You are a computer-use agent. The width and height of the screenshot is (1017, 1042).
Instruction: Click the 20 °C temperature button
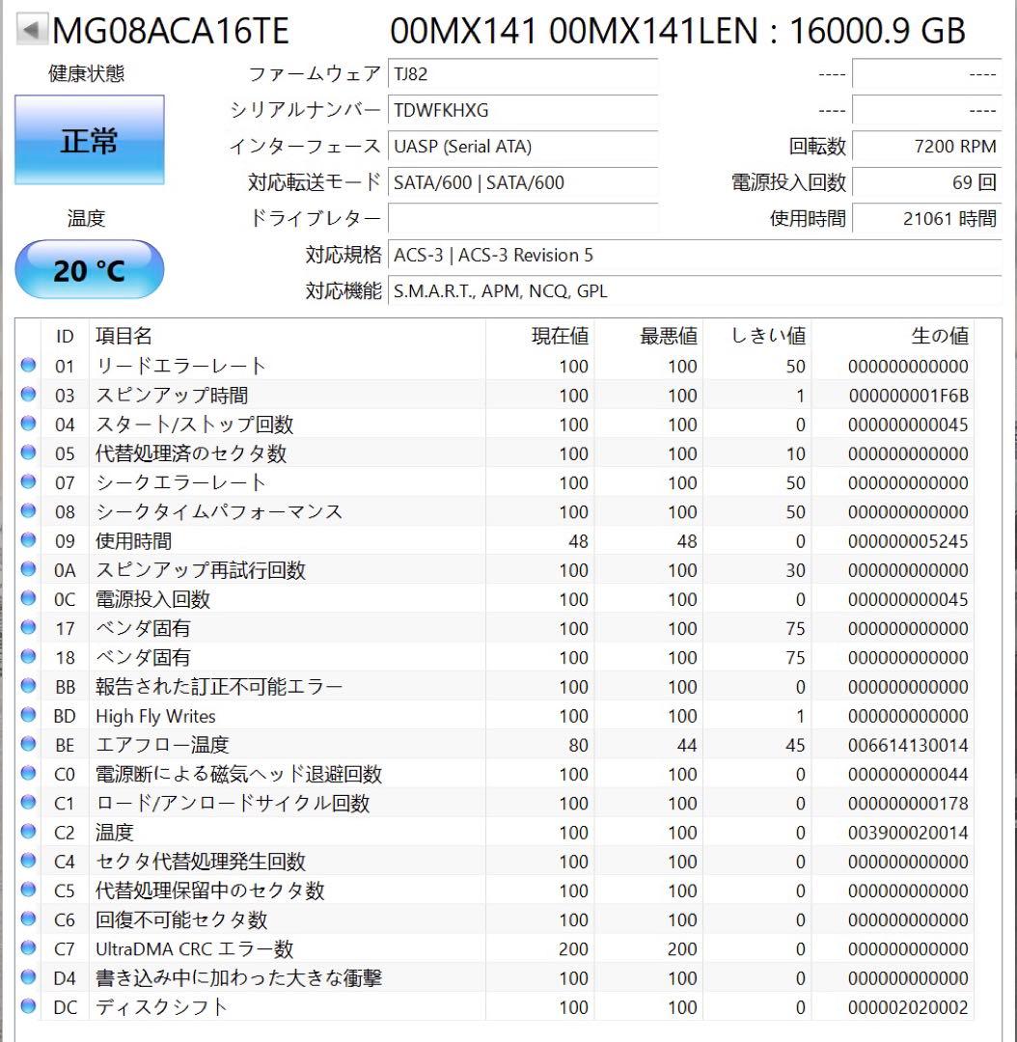90,269
